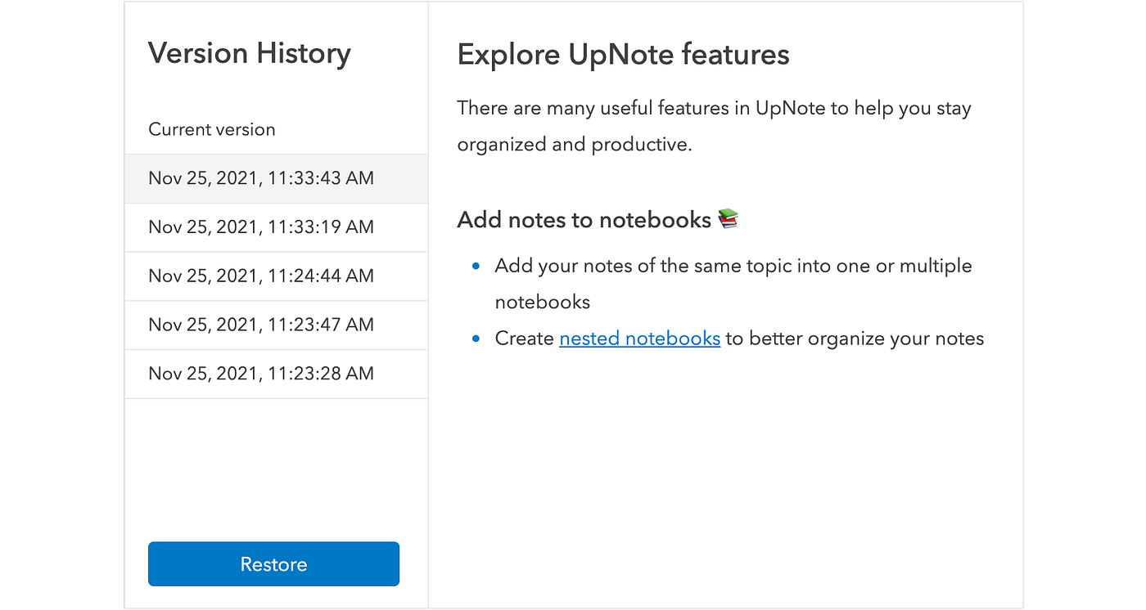Click the stacked books emoji icon
This screenshot has height=610, width=1146.
pos(728,219)
